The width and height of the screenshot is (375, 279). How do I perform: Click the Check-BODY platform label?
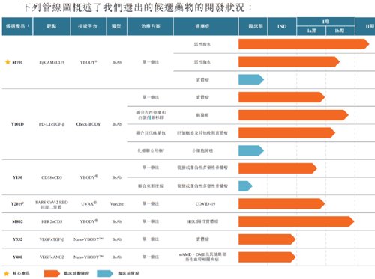[88, 124]
